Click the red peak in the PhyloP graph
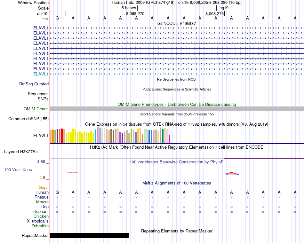The image size is (304, 243). pyautogui.click(x=231, y=173)
